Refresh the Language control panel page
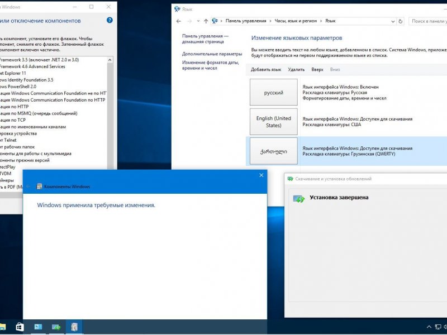The width and height of the screenshot is (447, 335). click(400, 21)
